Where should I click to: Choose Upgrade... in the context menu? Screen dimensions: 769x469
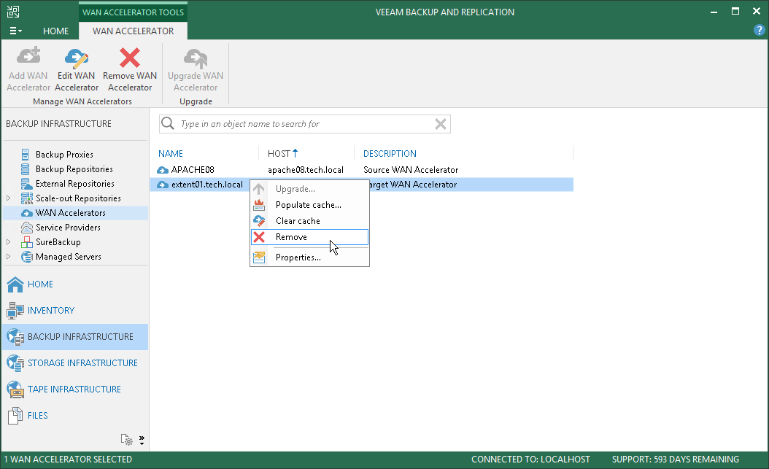(309, 189)
